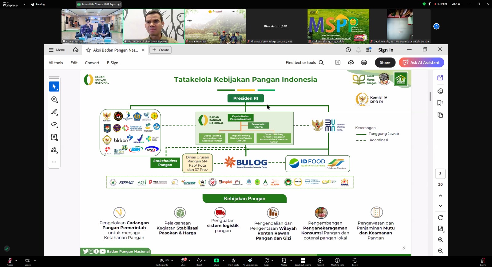Image resolution: width=492 pixels, height=267 pixels.
Task: Print the PDF document
Action: [x=364, y=62]
